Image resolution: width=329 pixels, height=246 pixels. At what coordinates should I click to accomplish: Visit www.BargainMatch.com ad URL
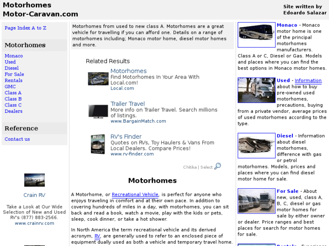(138, 121)
